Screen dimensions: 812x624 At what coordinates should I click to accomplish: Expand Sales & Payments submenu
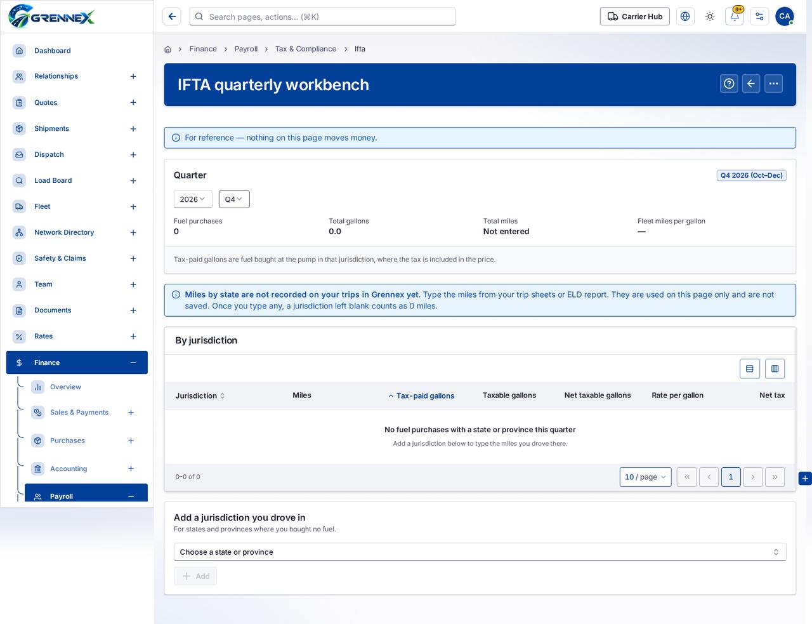pyautogui.click(x=131, y=413)
